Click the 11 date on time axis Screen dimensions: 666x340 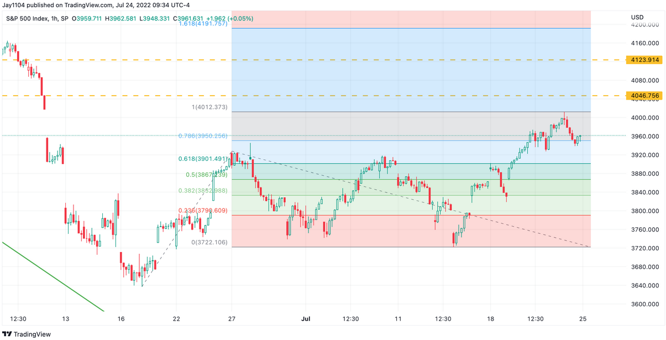(x=397, y=319)
